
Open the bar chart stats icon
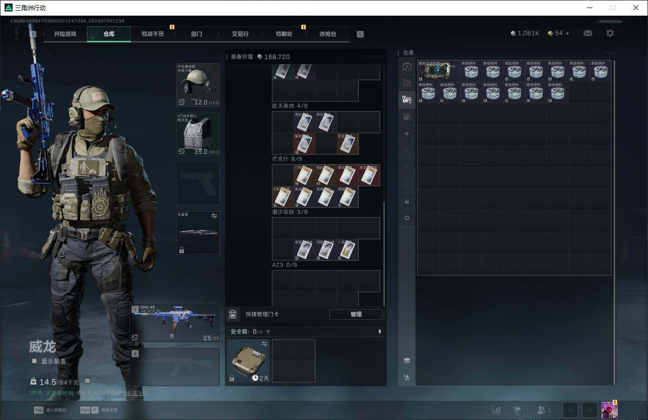coord(496,410)
